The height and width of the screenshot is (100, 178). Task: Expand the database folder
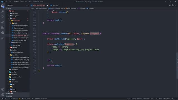(x=18, y=74)
